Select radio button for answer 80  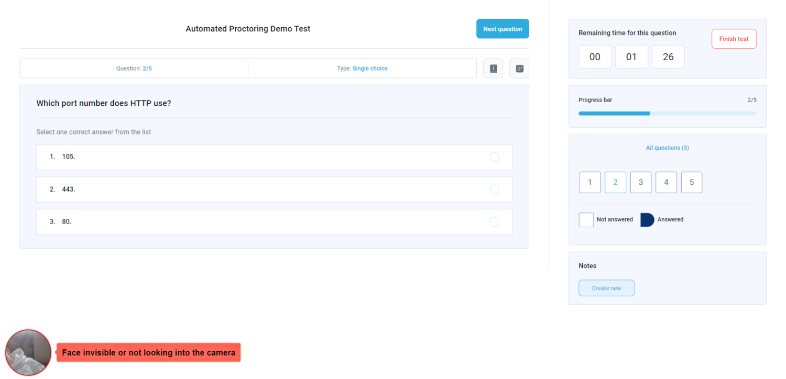(x=494, y=222)
